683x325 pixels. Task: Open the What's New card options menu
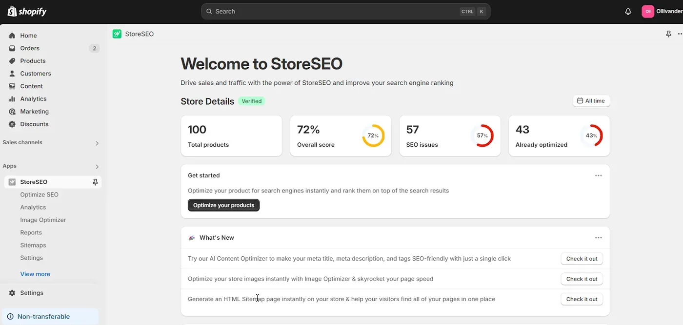pos(599,238)
